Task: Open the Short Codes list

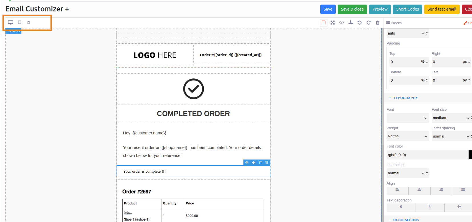Action: tap(407, 9)
